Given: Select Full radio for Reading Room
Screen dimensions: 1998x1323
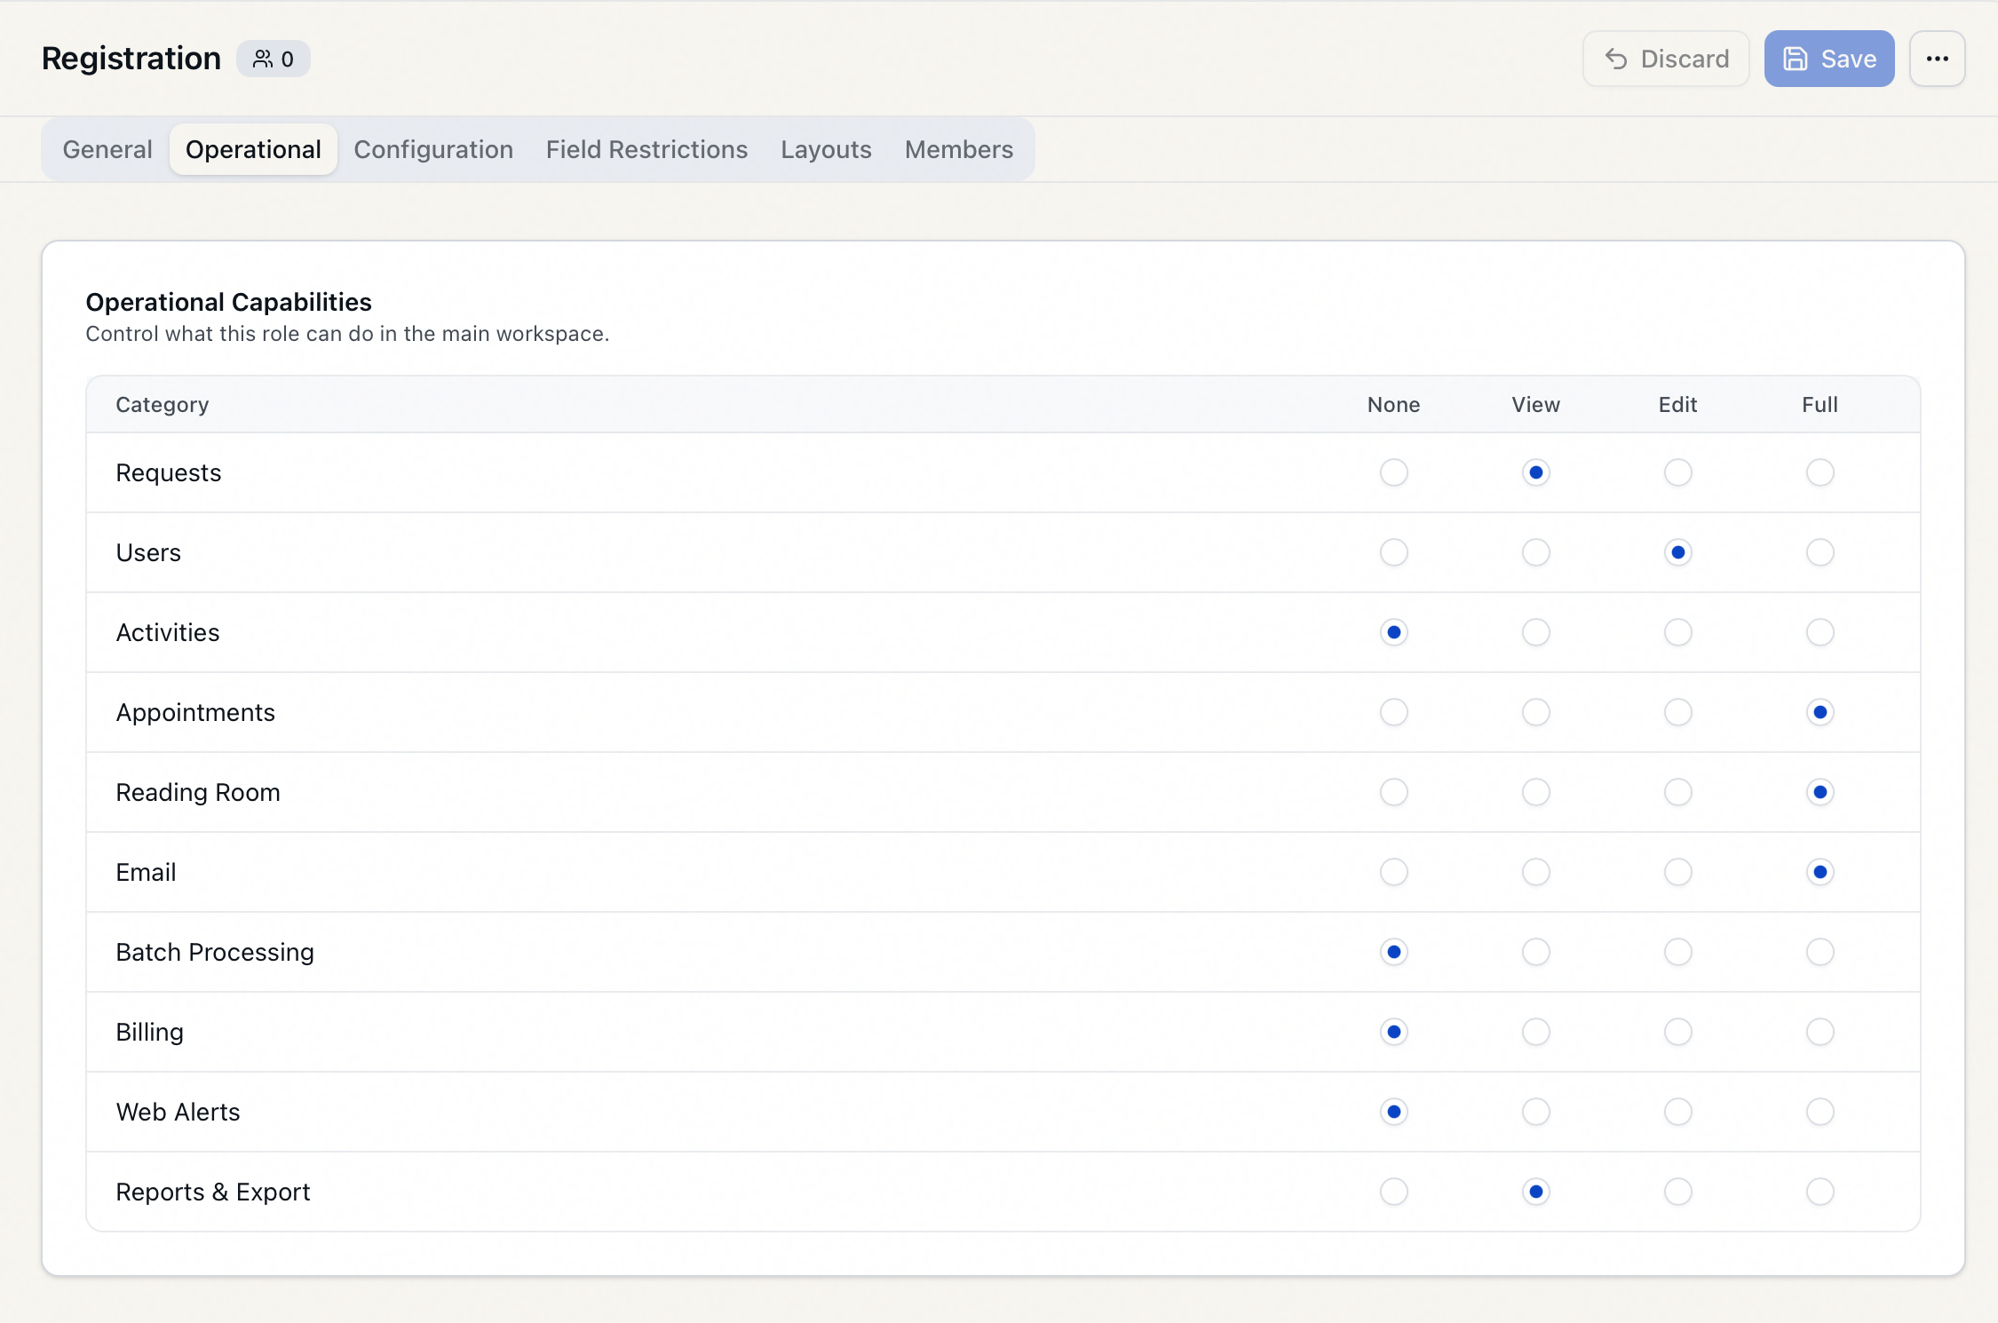Looking at the screenshot, I should coord(1820,792).
